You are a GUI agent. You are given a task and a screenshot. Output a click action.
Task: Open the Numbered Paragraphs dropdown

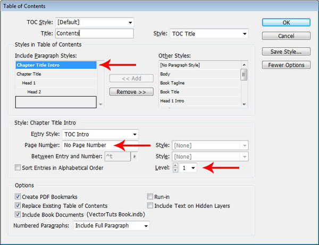[x=112, y=226]
